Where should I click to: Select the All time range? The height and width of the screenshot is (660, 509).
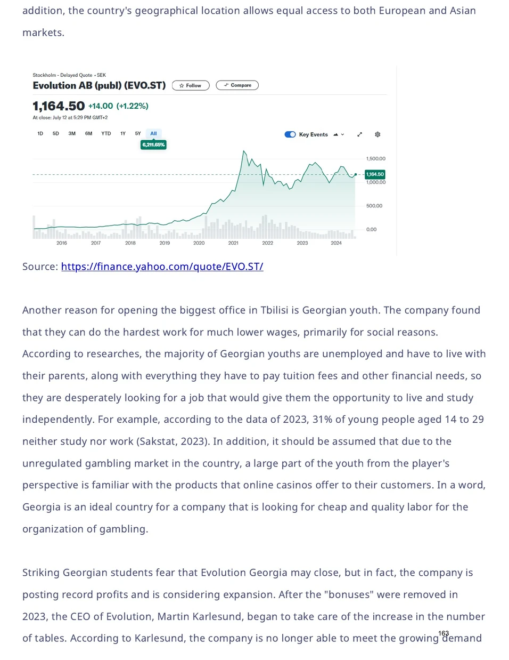(153, 134)
